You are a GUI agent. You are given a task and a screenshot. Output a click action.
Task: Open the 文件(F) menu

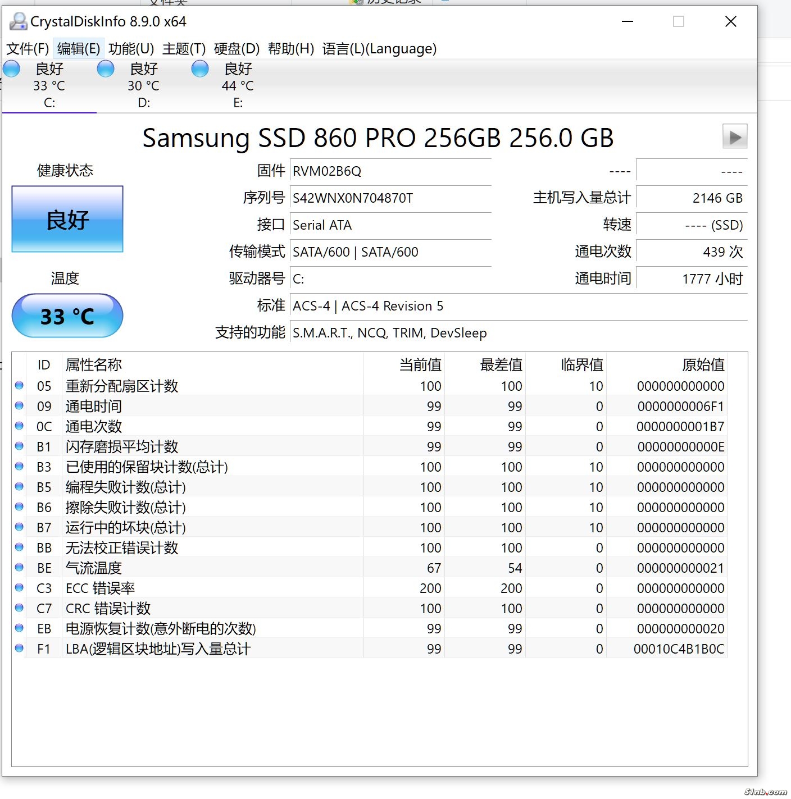point(28,49)
